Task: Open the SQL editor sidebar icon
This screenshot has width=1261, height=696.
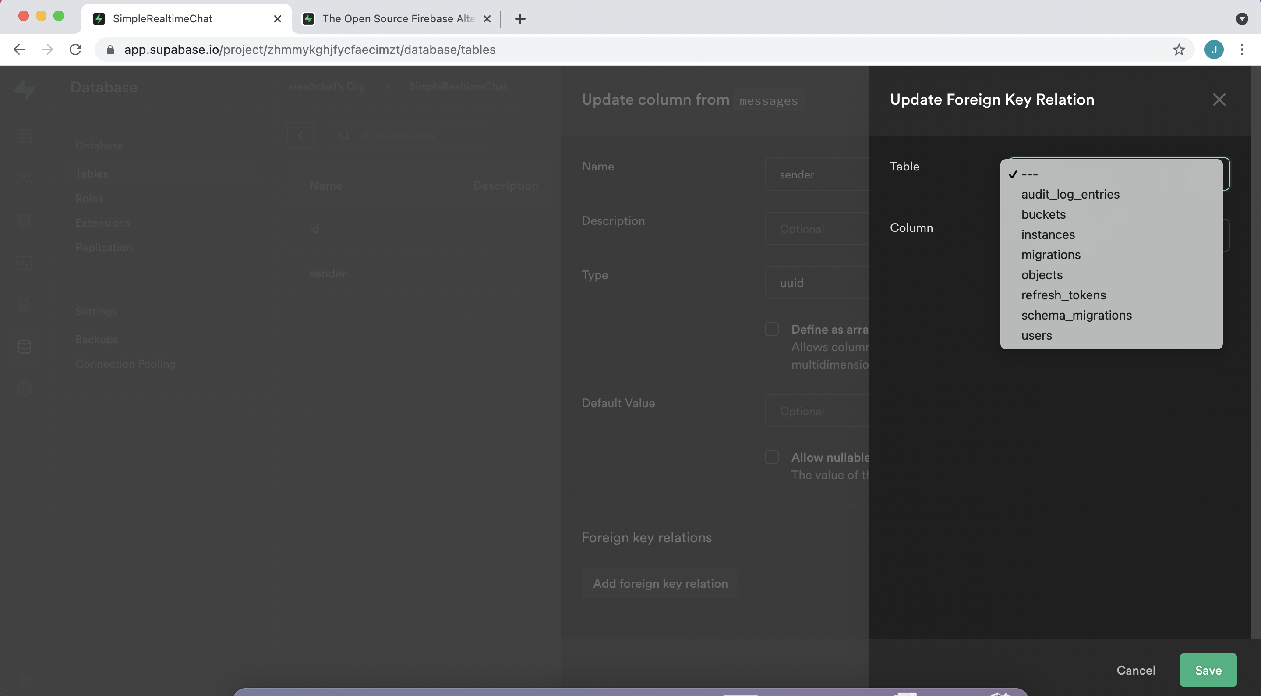Action: pos(25,263)
